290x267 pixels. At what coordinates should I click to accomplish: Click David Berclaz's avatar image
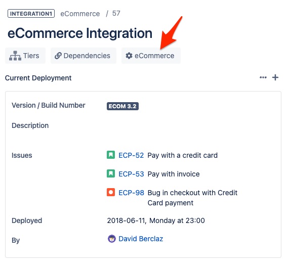tap(112, 239)
